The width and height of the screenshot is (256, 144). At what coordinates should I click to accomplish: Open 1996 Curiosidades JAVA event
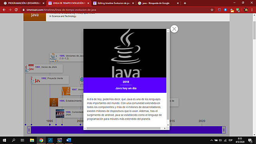[69, 114]
